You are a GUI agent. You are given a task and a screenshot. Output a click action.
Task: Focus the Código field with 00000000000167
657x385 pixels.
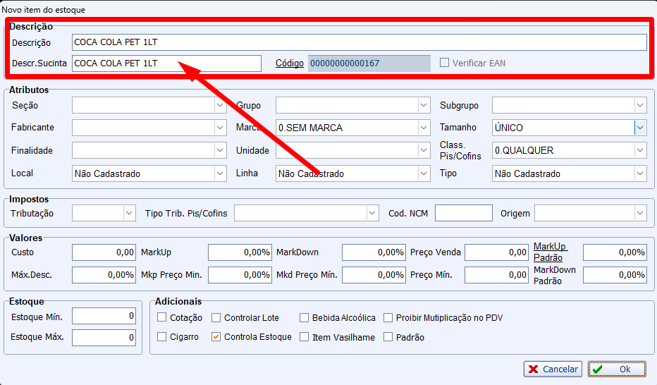pyautogui.click(x=369, y=63)
